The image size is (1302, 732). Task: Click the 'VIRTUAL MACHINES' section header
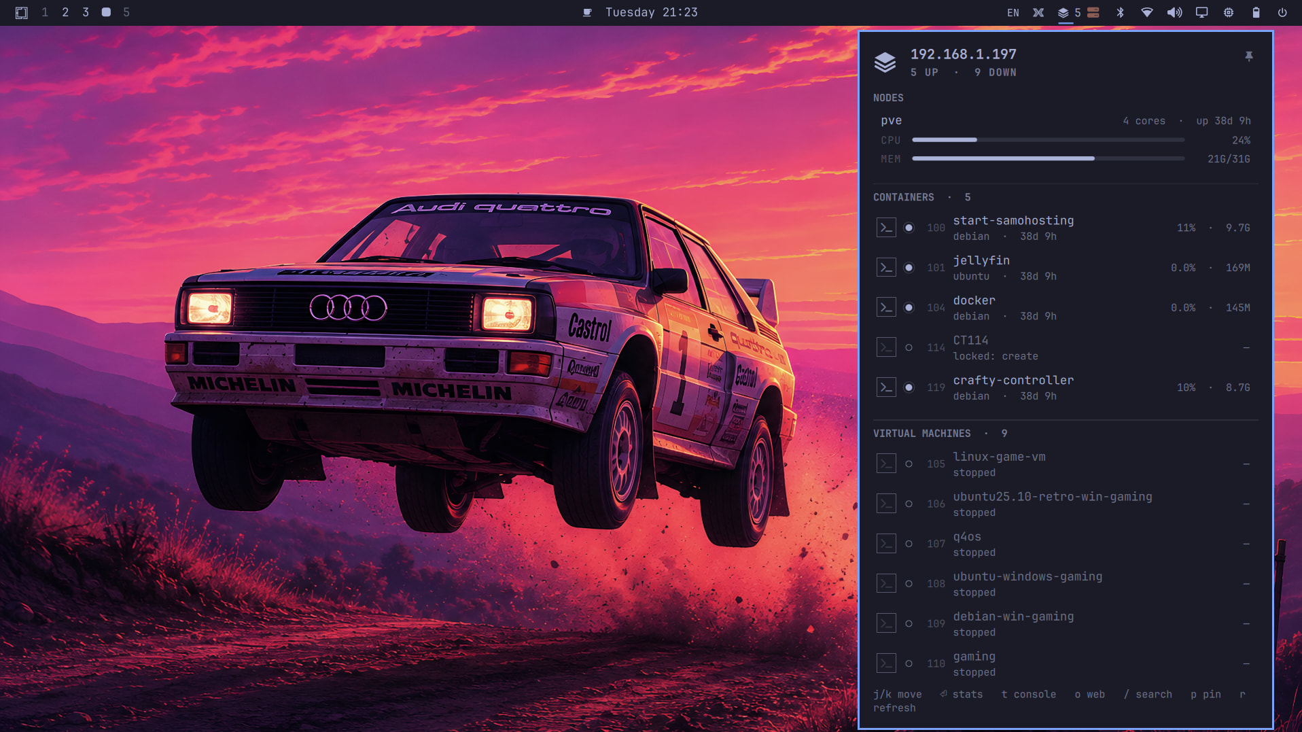921,434
